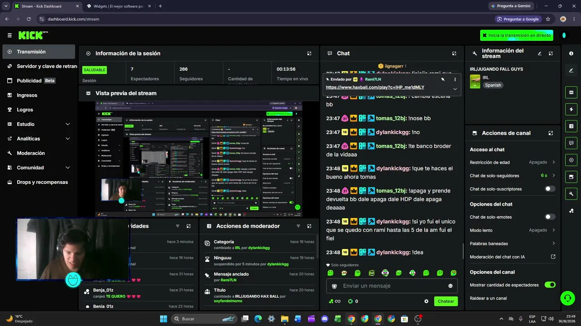The width and height of the screenshot is (581, 326).
Task: Open Servidor y clave de retransmisión
Action: pyautogui.click(x=39, y=66)
